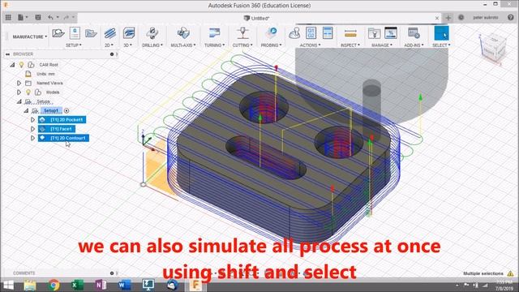Open the Tool Library icon

(x=374, y=33)
